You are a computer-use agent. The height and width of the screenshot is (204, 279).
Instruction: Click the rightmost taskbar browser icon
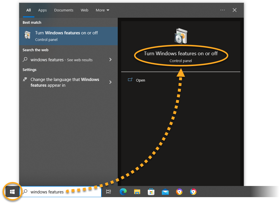point(193,192)
